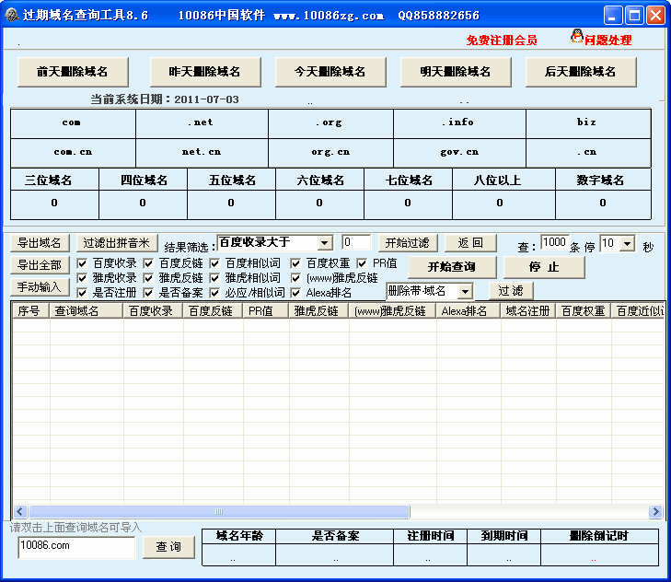Click the 前天删除域名 button
Image resolution: width=671 pixels, height=582 pixels.
tap(73, 72)
